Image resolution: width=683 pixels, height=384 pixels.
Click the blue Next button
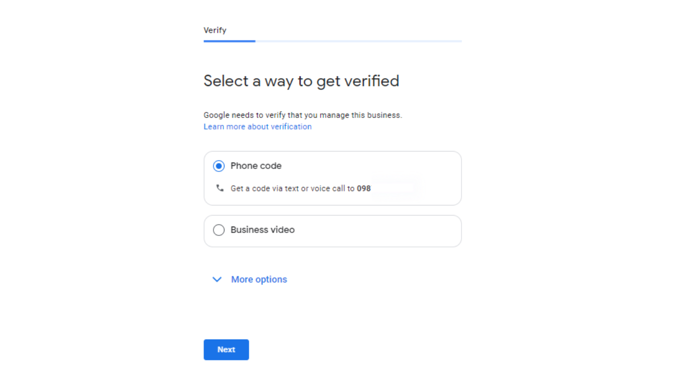point(226,350)
